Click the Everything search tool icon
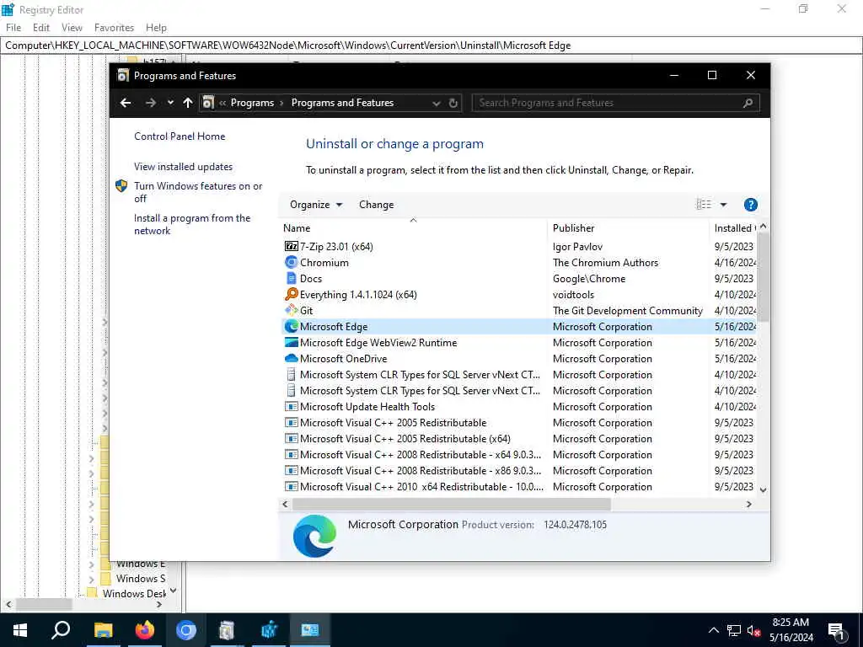This screenshot has height=647, width=863. pos(291,294)
